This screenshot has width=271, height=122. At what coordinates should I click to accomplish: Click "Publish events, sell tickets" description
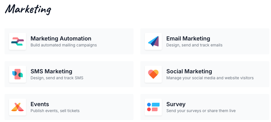[x=55, y=111]
